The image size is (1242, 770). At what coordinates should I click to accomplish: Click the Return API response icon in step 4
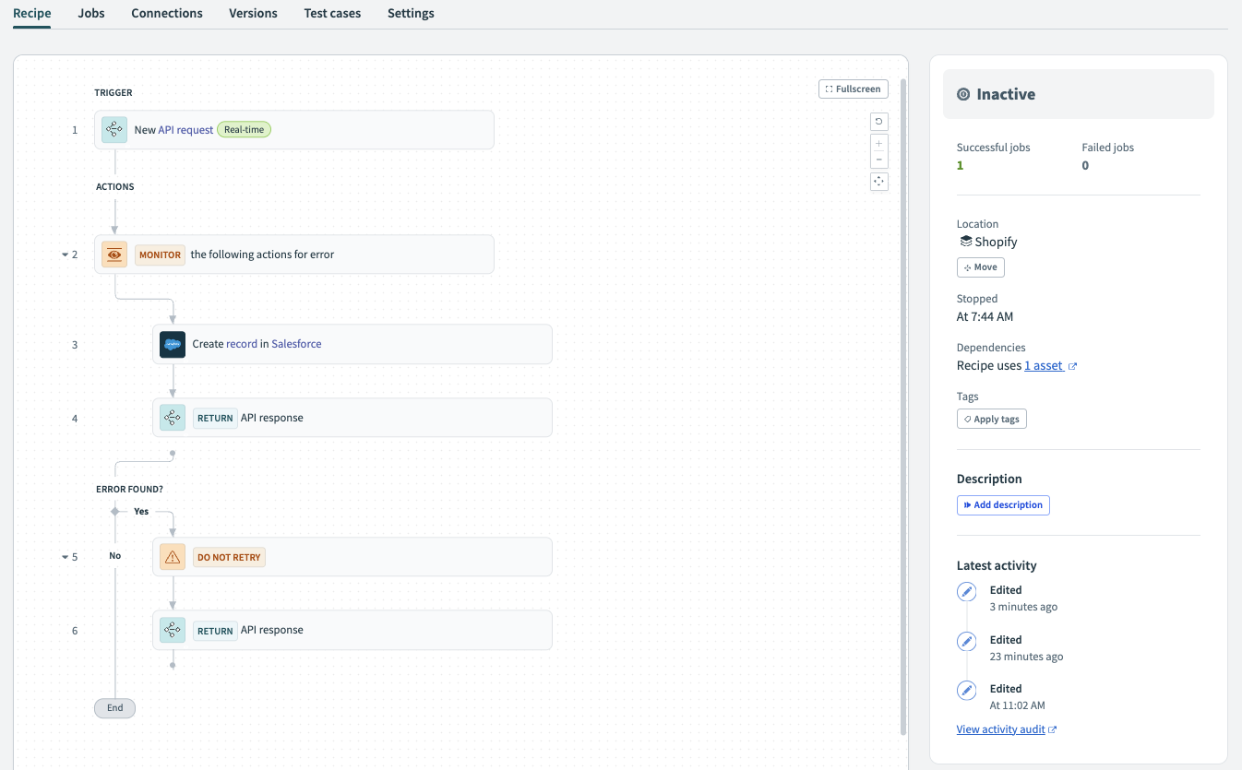click(x=172, y=418)
